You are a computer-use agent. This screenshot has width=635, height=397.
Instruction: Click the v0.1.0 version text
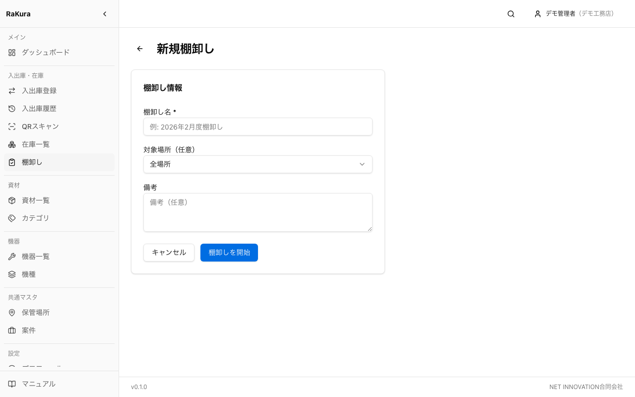pos(139,387)
